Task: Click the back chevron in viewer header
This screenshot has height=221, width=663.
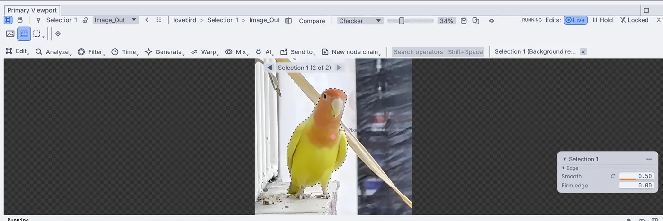Action: 147,20
